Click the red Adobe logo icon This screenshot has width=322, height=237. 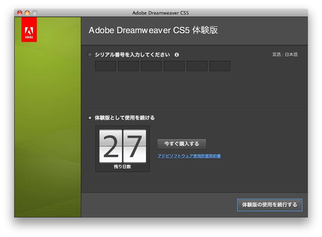point(29,29)
